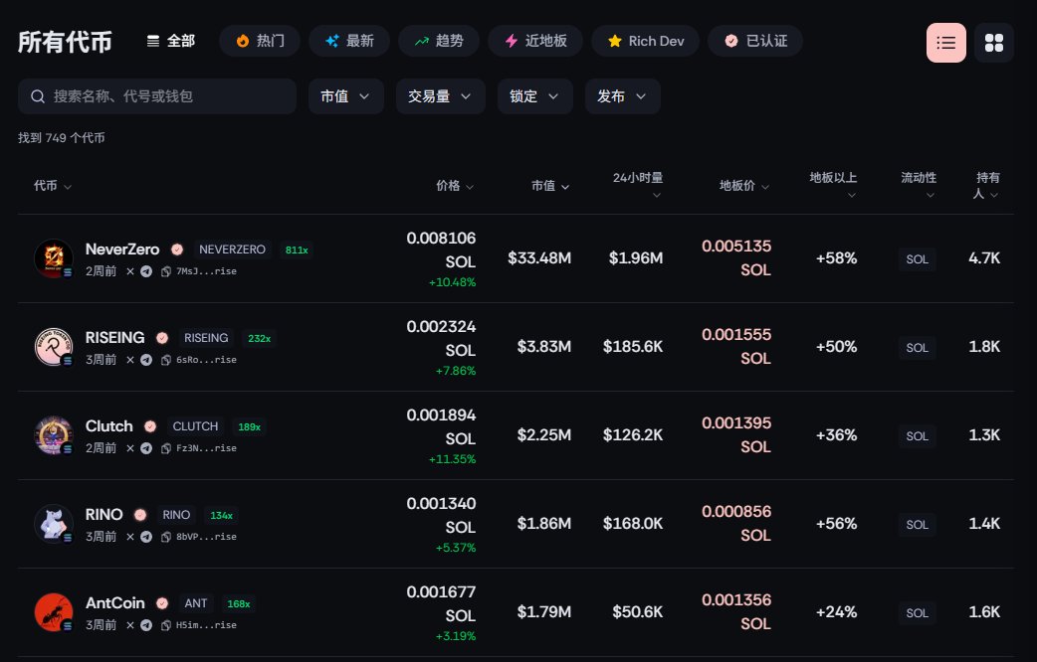Sort by 市值 column header
The width and height of the screenshot is (1037, 662).
coord(550,186)
